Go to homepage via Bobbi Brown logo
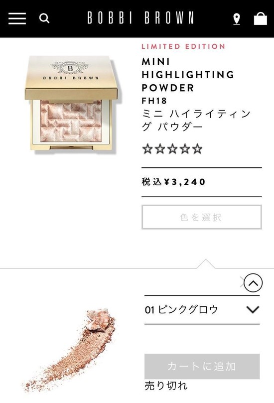The height and width of the screenshot is (403, 274). [140, 18]
